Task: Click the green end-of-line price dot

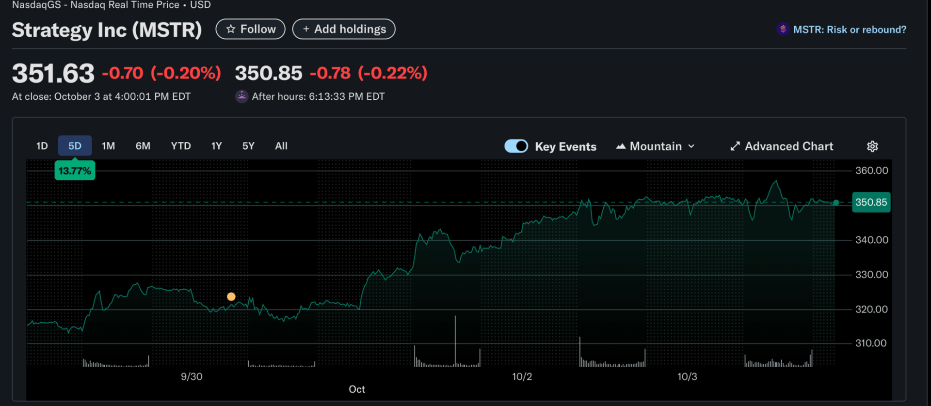Action: (x=836, y=203)
